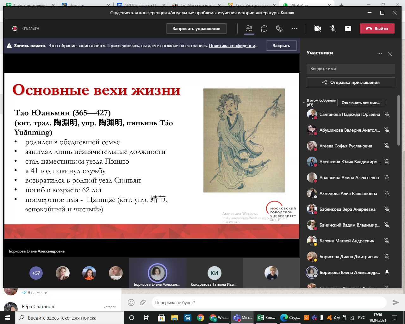
Task: Close the participants panel
Action: (390, 54)
